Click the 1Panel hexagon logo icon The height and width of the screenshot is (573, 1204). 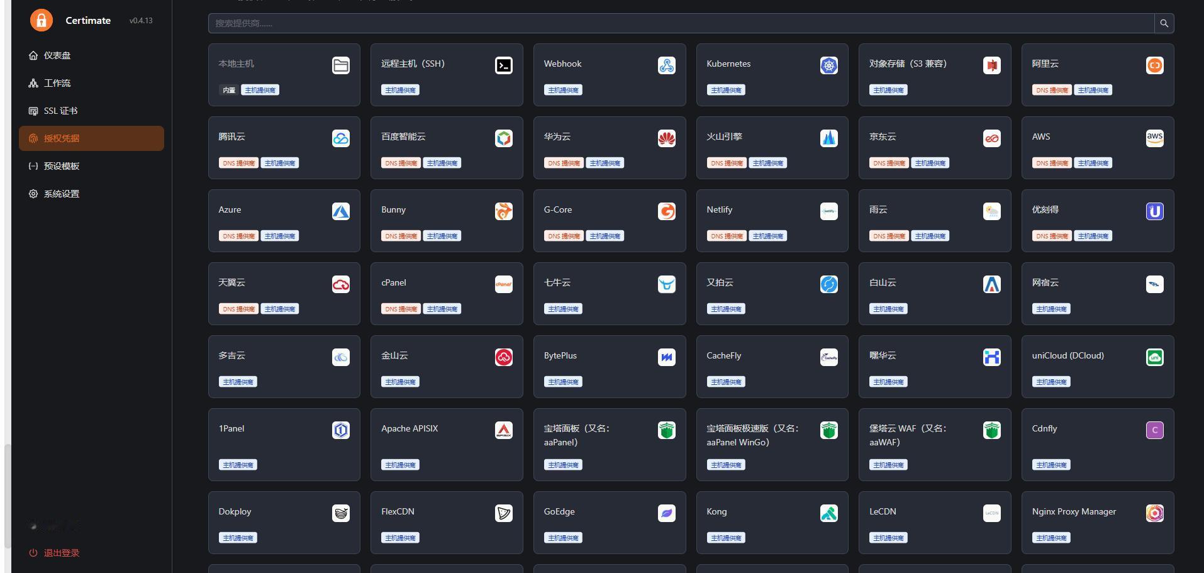341,430
